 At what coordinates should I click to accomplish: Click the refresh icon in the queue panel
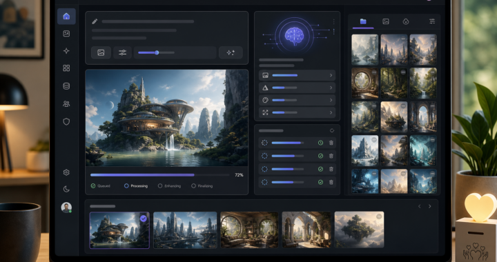[x=332, y=130]
